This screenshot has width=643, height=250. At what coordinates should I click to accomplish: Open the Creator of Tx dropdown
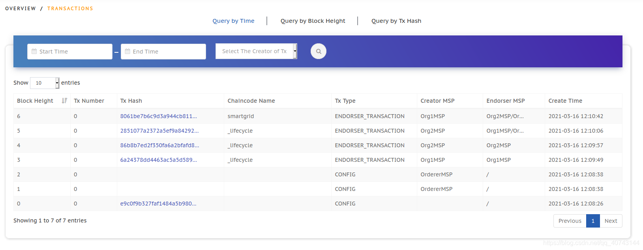(x=256, y=51)
